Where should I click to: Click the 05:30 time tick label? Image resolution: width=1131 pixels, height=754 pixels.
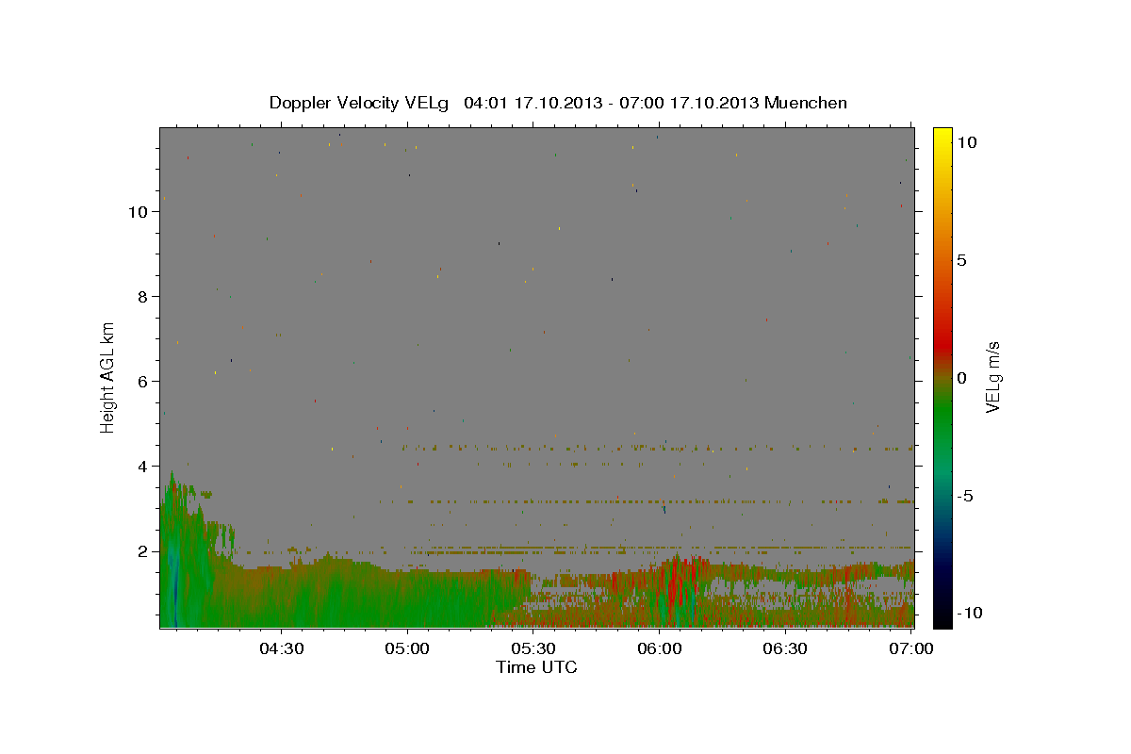pos(533,648)
